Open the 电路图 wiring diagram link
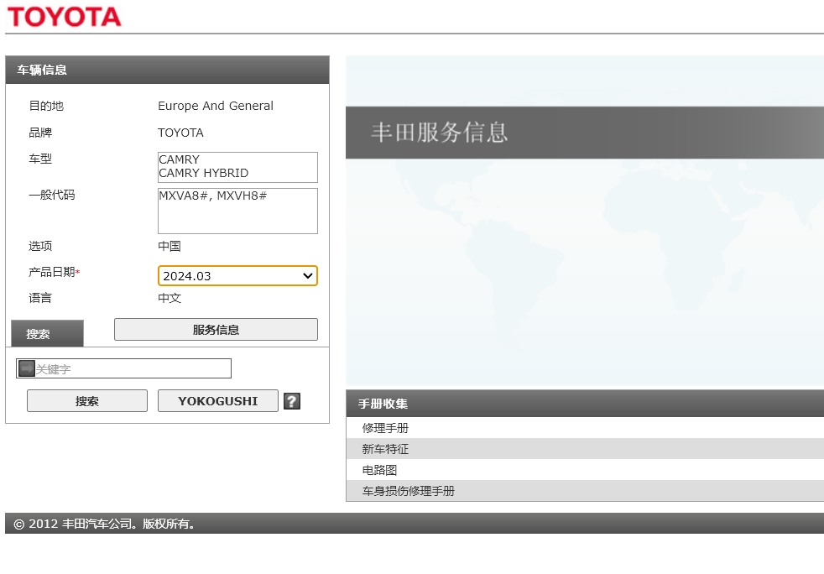 pos(380,470)
